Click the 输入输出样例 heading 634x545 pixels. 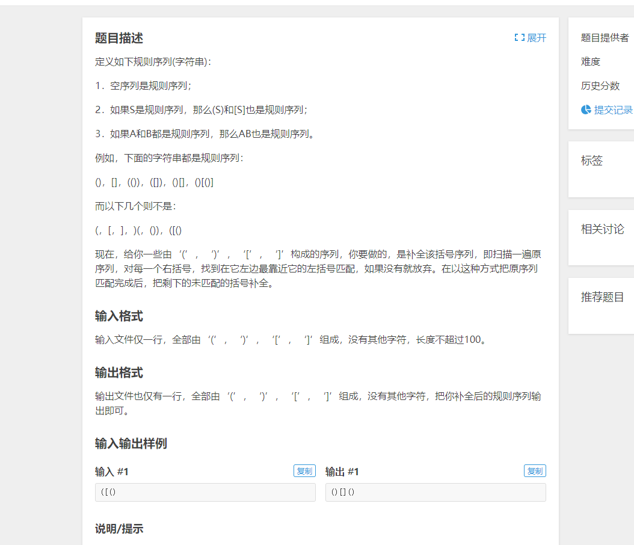pyautogui.click(x=131, y=443)
